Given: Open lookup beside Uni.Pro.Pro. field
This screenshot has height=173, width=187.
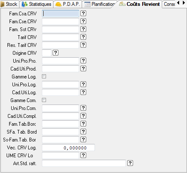Looking at the screenshot, I should point(83,61).
